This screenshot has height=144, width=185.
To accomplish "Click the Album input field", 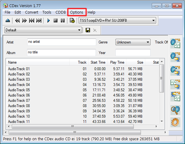I will click(61, 52).
